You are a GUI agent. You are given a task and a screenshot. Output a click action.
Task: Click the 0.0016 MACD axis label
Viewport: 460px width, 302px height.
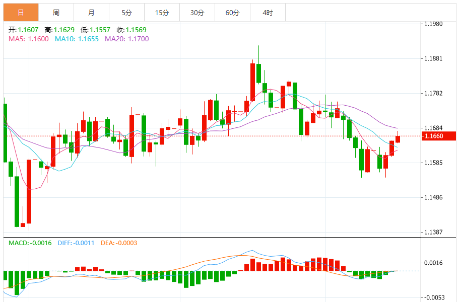(433, 263)
